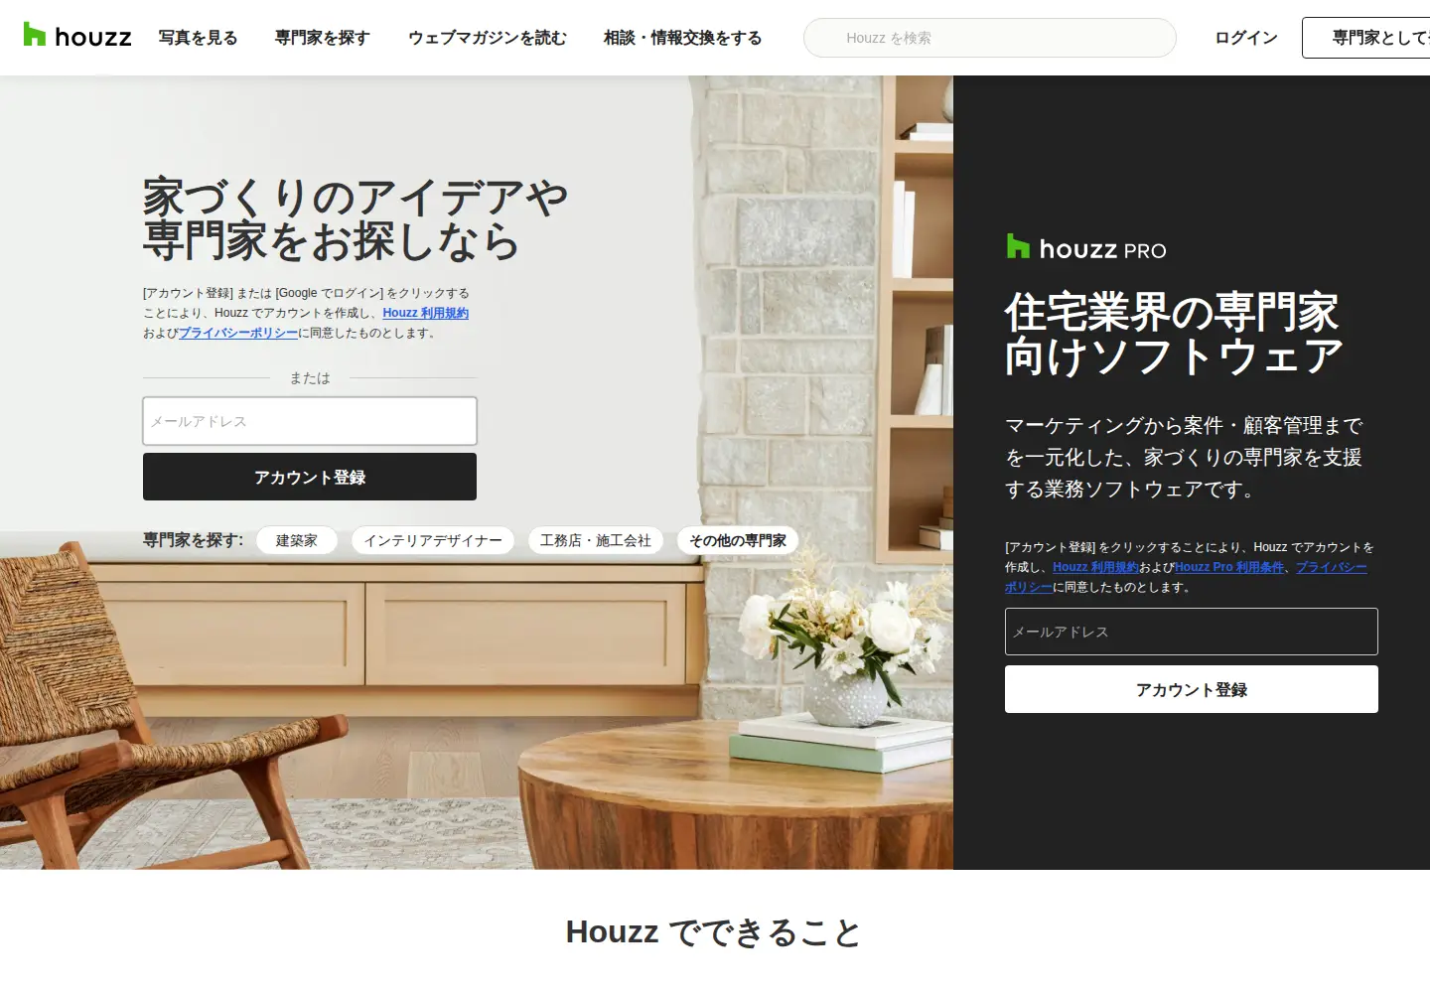Open the 相談・情報交換をする menu

click(683, 38)
